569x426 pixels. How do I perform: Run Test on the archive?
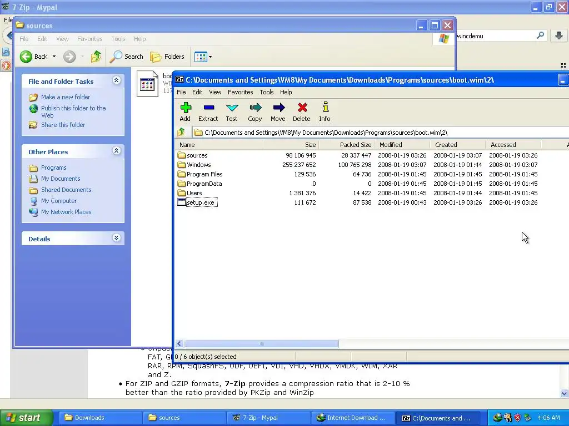232,112
